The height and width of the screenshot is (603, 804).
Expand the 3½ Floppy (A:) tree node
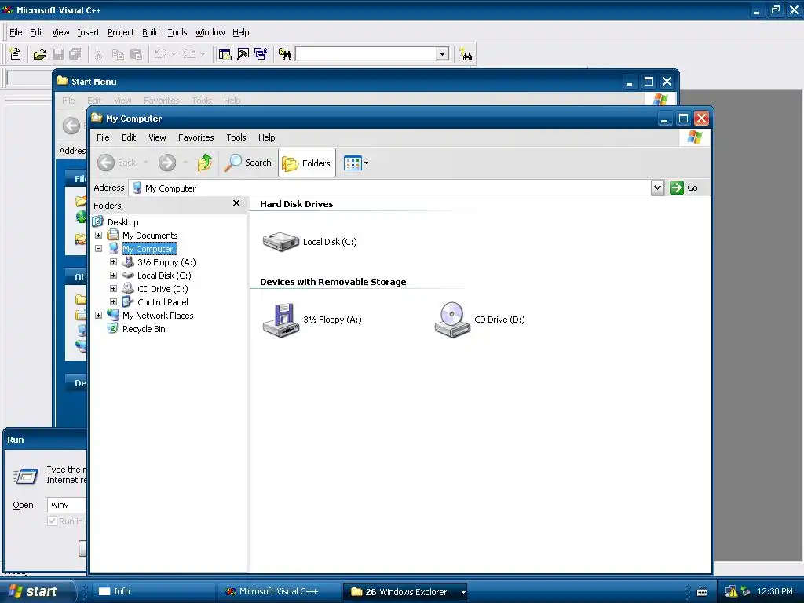click(113, 262)
